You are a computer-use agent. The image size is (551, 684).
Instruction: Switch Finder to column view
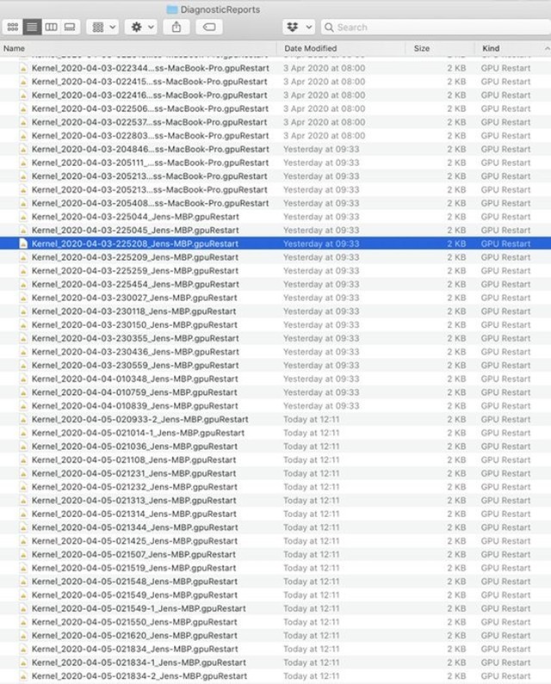51,27
